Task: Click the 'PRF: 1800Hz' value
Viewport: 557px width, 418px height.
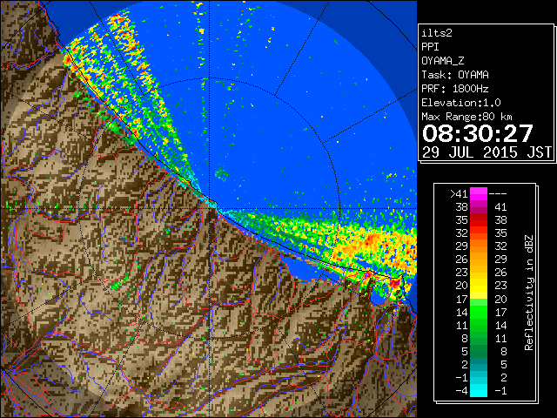Action: coord(455,89)
